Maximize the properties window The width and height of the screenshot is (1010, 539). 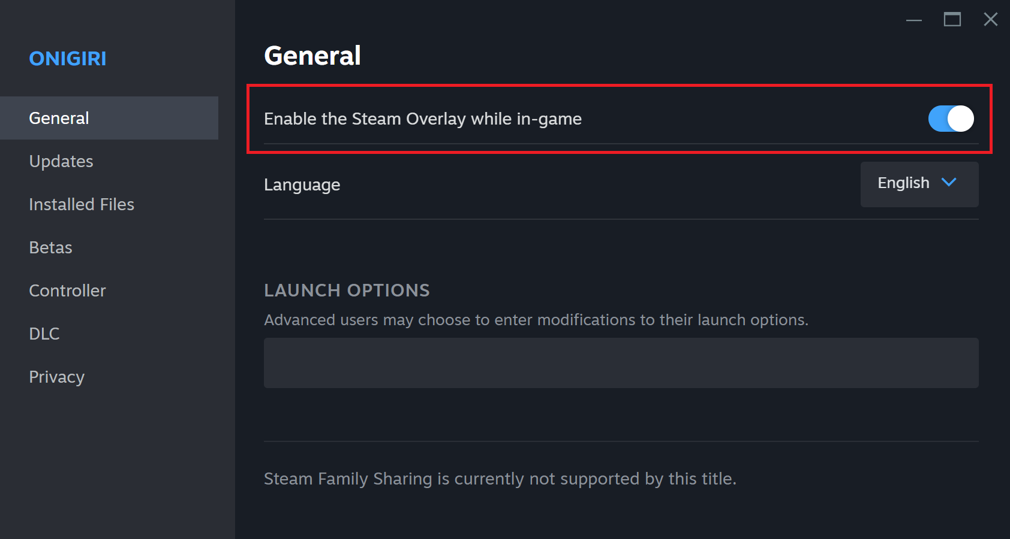pyautogui.click(x=952, y=20)
